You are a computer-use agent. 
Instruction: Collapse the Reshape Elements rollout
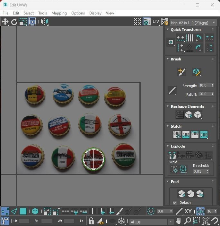(168, 106)
